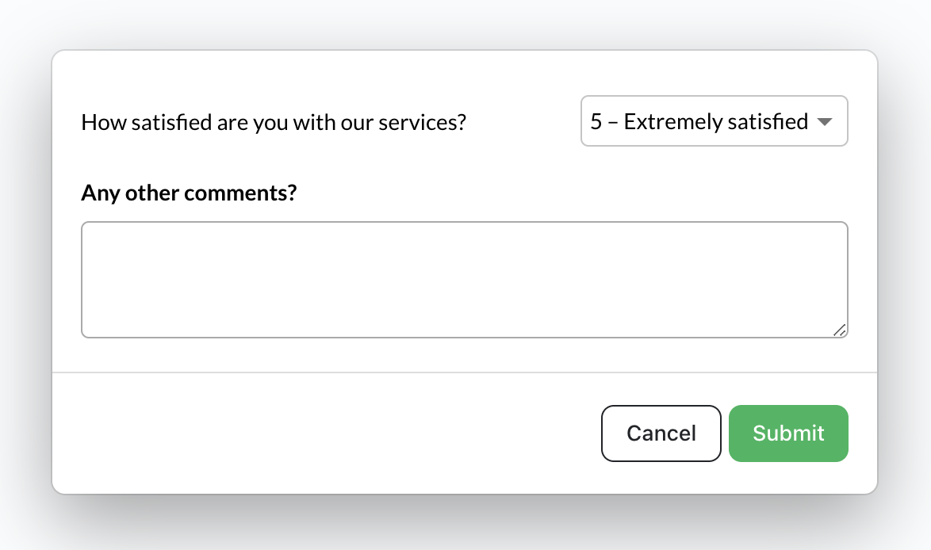Click the 'Any other comments?' label
The width and height of the screenshot is (931, 550).
[189, 193]
